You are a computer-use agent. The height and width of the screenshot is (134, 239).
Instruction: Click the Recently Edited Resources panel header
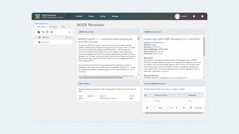[x=174, y=84]
